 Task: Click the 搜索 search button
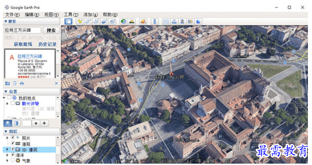pyautogui.click(x=51, y=30)
